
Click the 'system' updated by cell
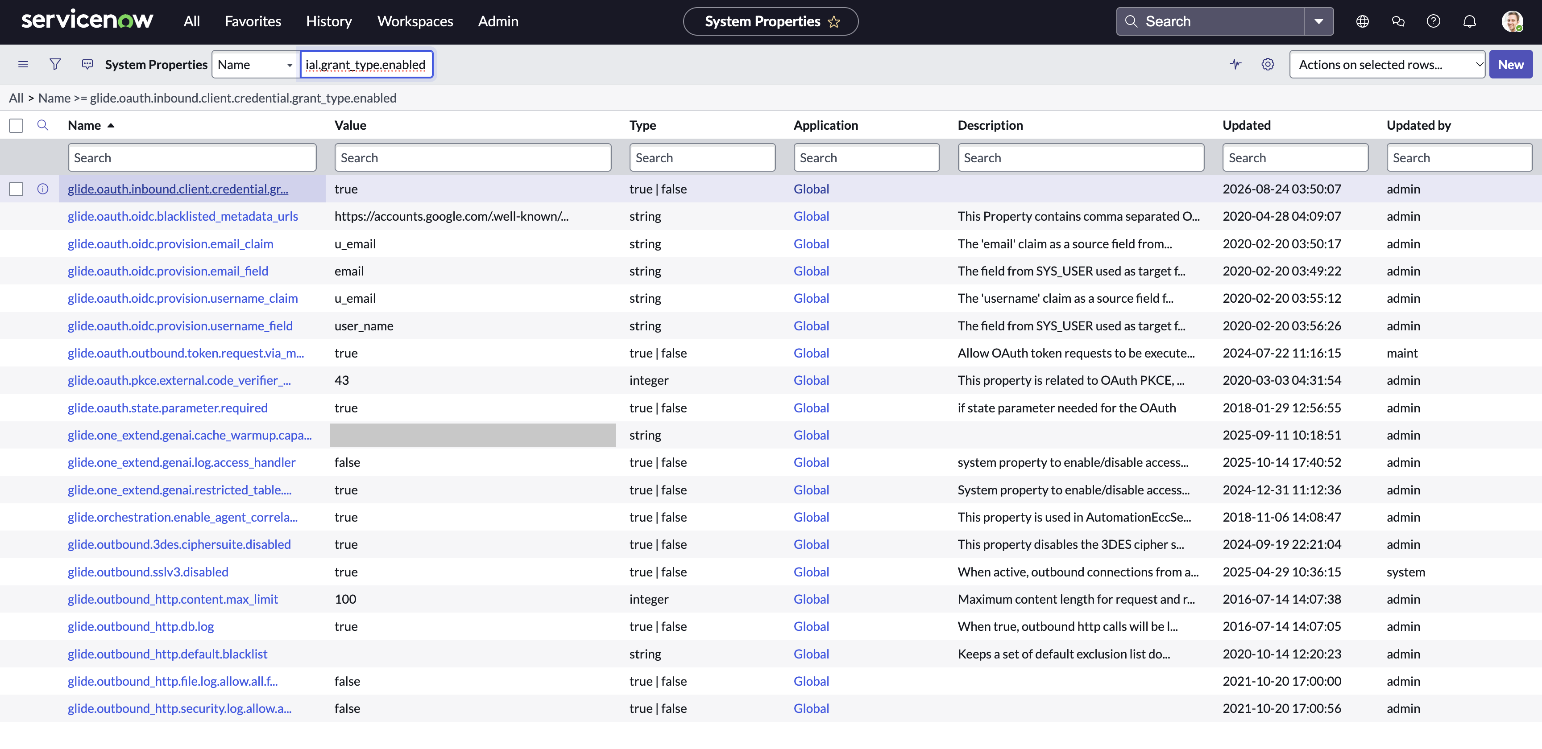1405,572
